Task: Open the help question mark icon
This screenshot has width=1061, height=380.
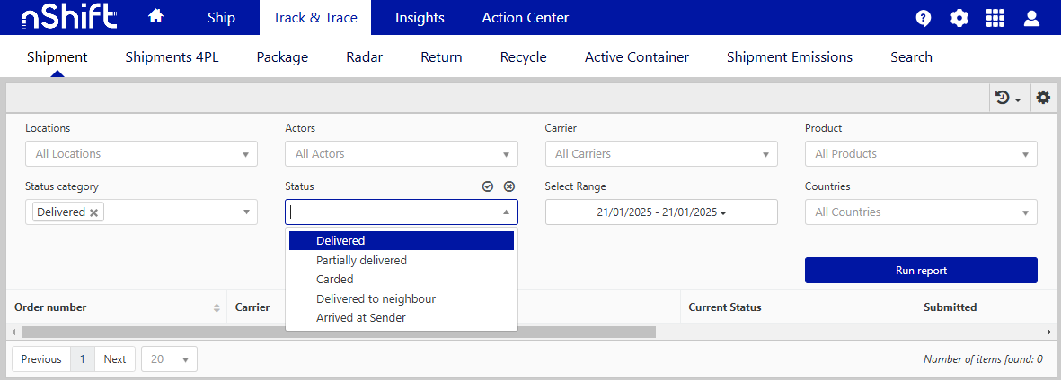Action: 923,18
